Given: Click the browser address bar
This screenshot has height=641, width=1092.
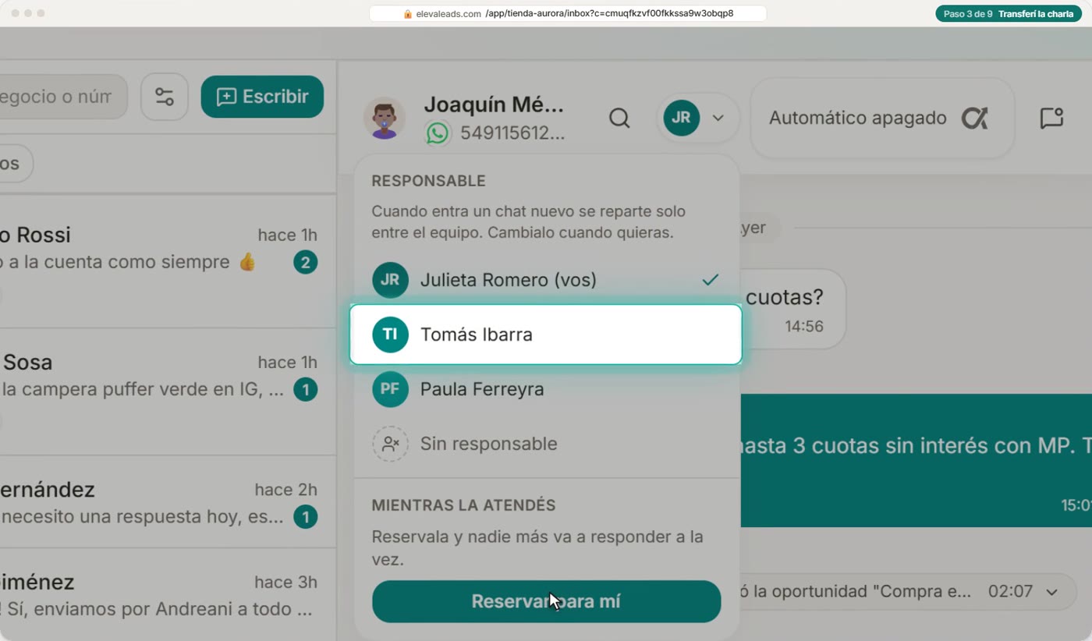Looking at the screenshot, I should pos(568,13).
